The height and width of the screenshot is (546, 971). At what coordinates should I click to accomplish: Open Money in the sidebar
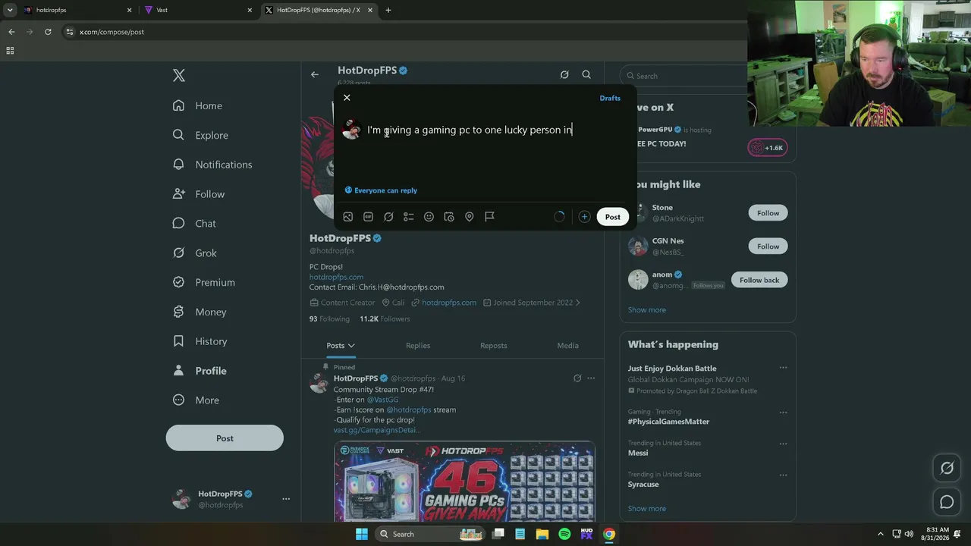pos(200,312)
